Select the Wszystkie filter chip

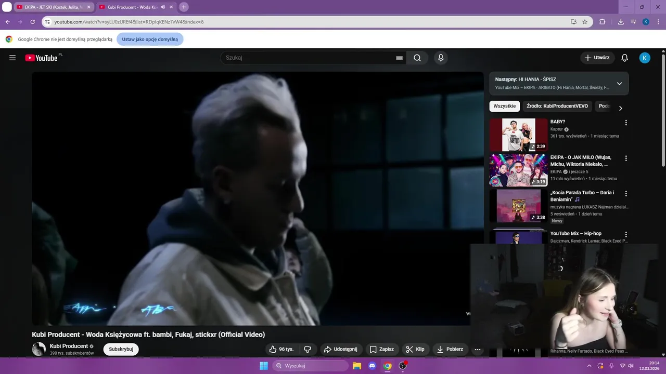[x=505, y=106]
